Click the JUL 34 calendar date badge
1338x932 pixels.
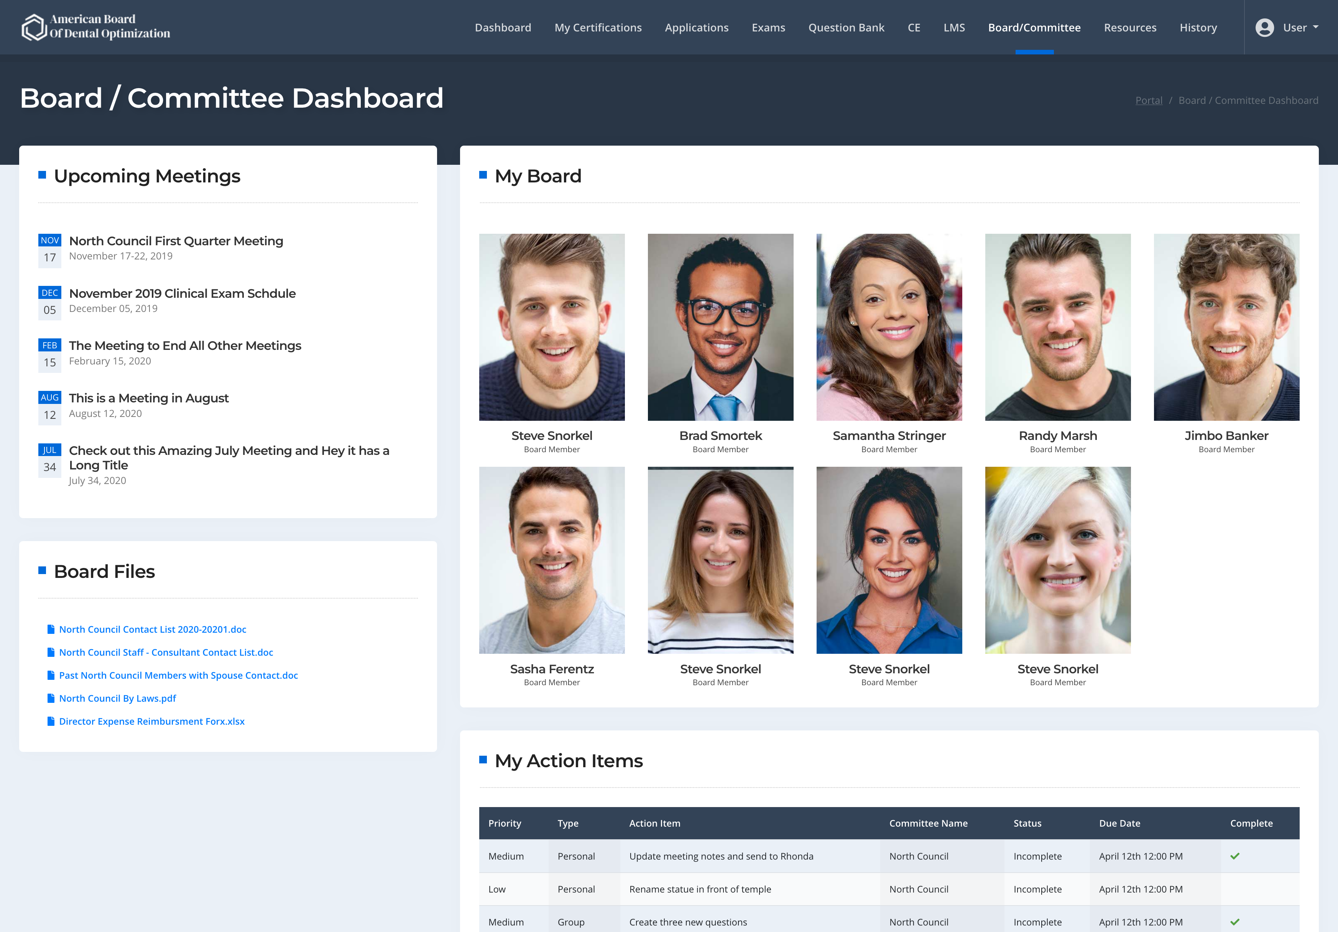click(49, 459)
